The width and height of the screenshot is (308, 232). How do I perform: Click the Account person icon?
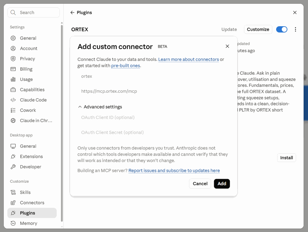coord(13,48)
